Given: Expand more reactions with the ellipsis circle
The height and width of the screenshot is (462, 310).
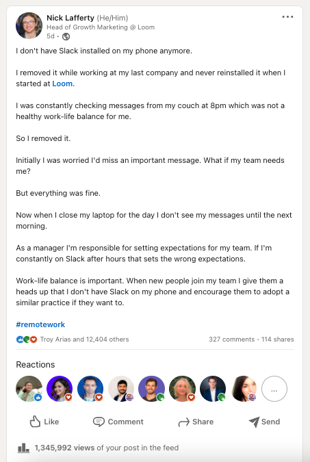Looking at the screenshot, I should coord(274,389).
